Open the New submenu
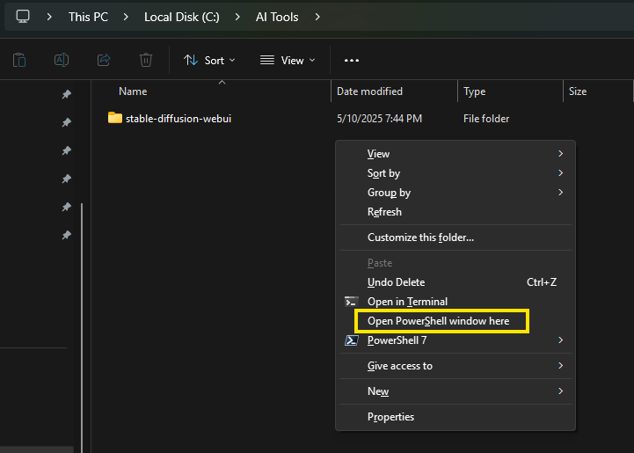634x453 pixels. click(455, 391)
